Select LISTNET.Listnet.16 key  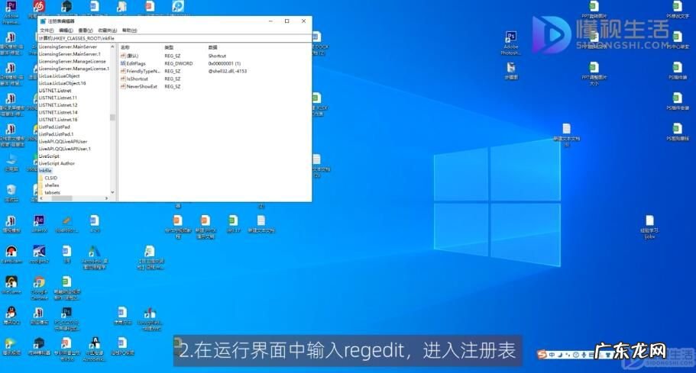[58, 120]
